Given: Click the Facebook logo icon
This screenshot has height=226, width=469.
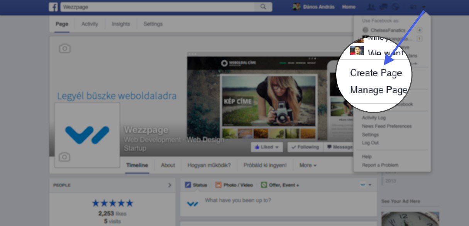Looking at the screenshot, I should click(54, 7).
